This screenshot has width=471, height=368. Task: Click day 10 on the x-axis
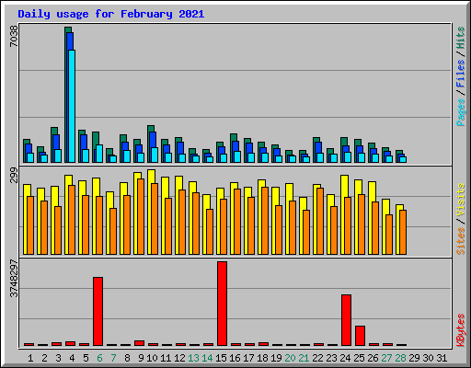pos(152,358)
